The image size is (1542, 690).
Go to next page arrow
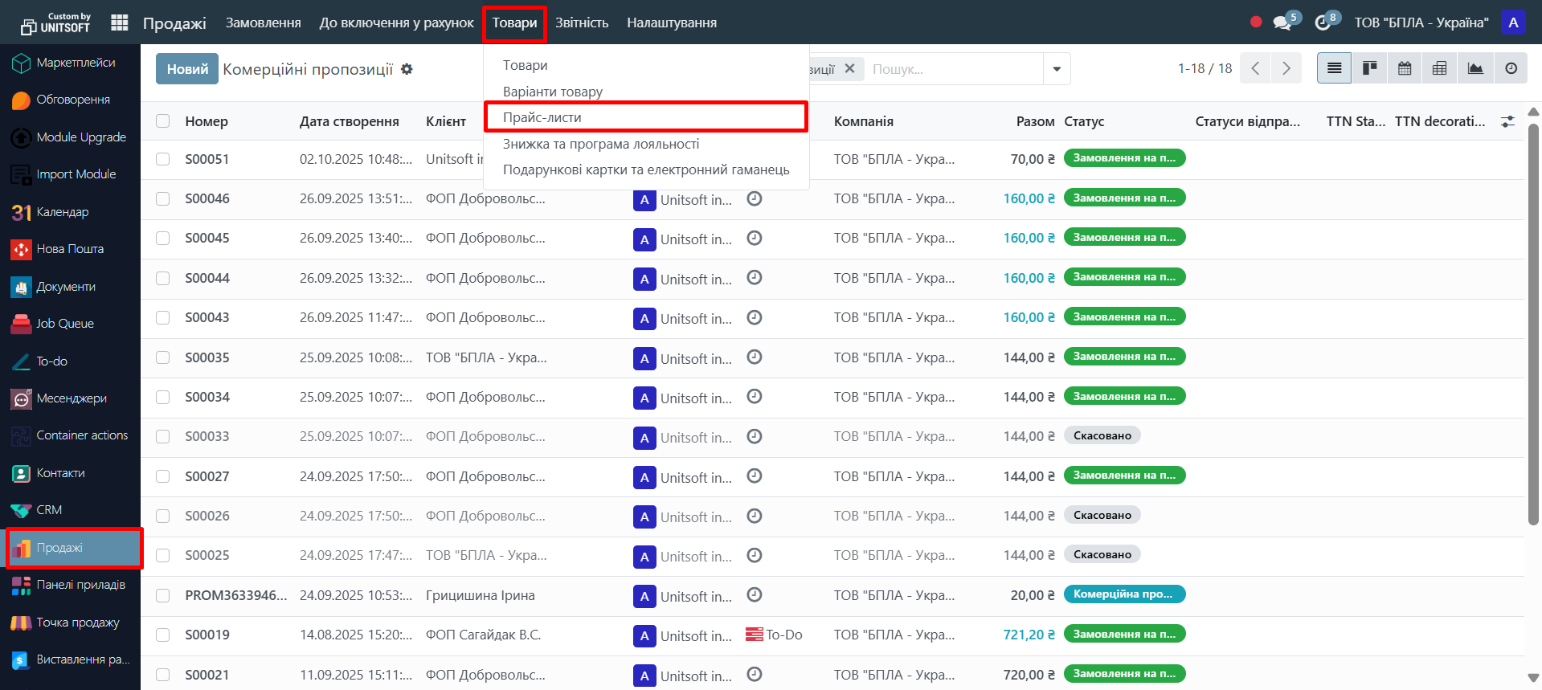point(1286,68)
